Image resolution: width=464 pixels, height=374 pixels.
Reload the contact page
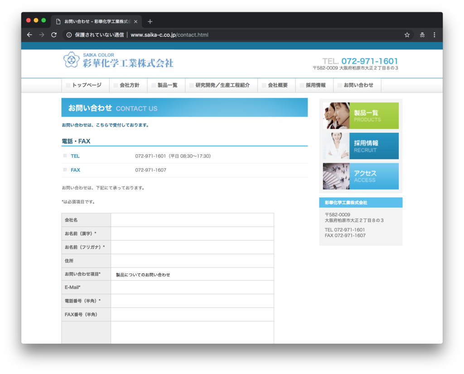point(54,35)
